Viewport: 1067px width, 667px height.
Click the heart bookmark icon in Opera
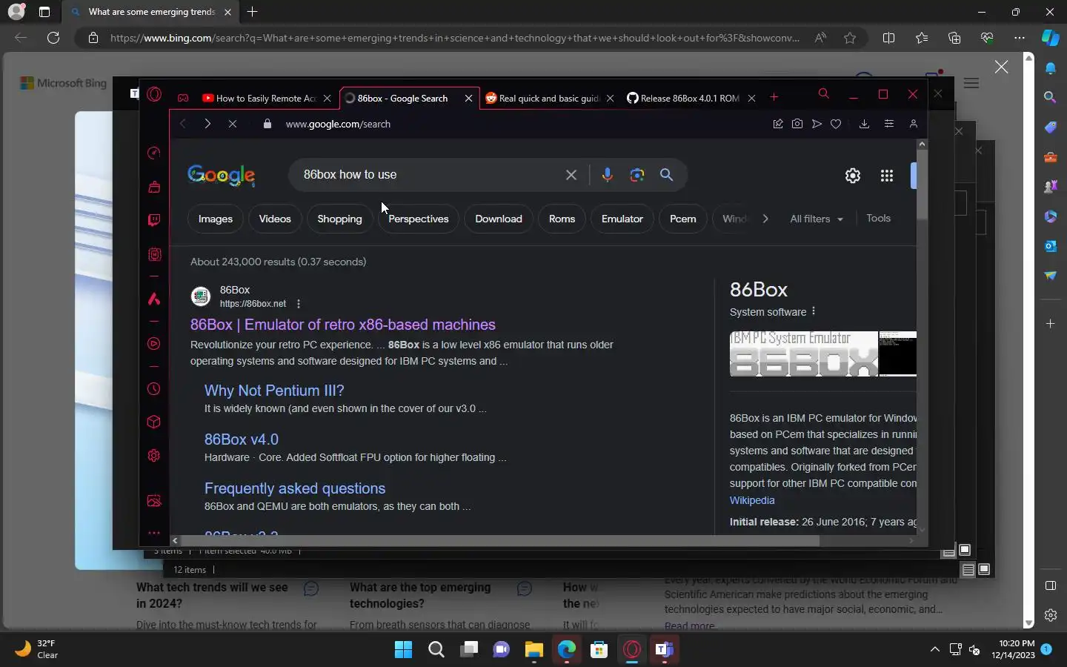836,124
